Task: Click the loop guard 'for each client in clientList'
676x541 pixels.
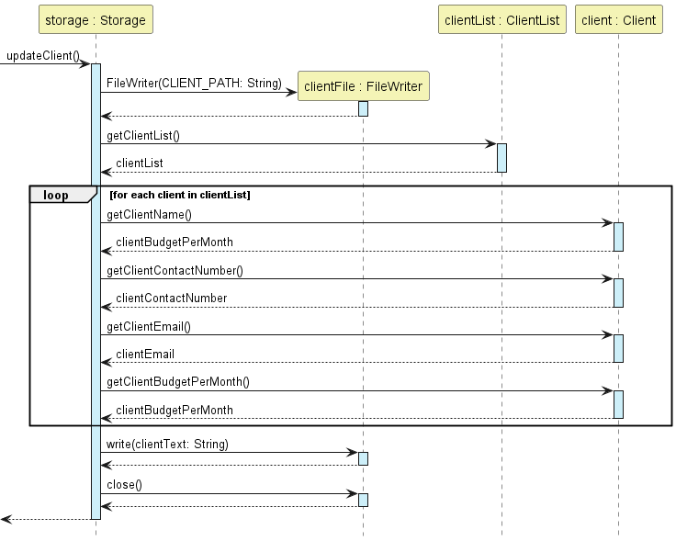Action: [x=180, y=195]
